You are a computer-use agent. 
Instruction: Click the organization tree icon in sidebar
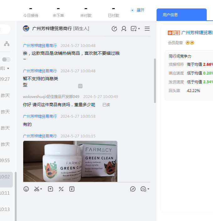(x=7, y=44)
